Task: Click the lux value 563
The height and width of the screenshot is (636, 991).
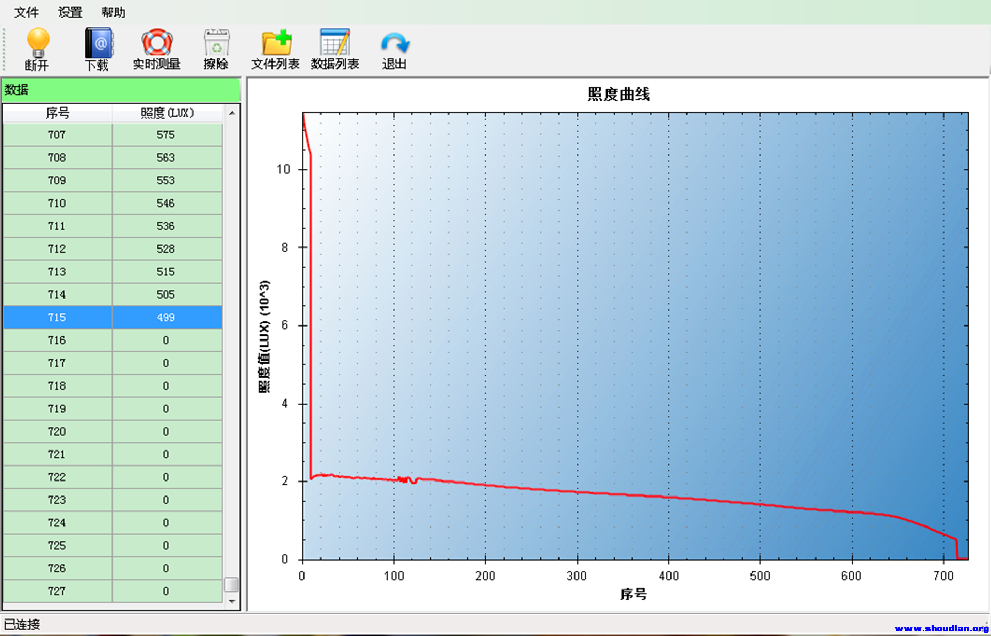Action: (166, 158)
